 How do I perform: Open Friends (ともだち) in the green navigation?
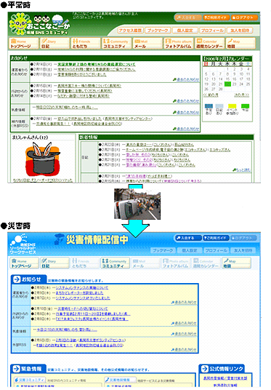tap(86, 44)
